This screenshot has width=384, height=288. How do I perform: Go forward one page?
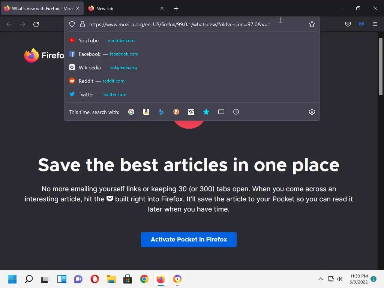click(22, 24)
